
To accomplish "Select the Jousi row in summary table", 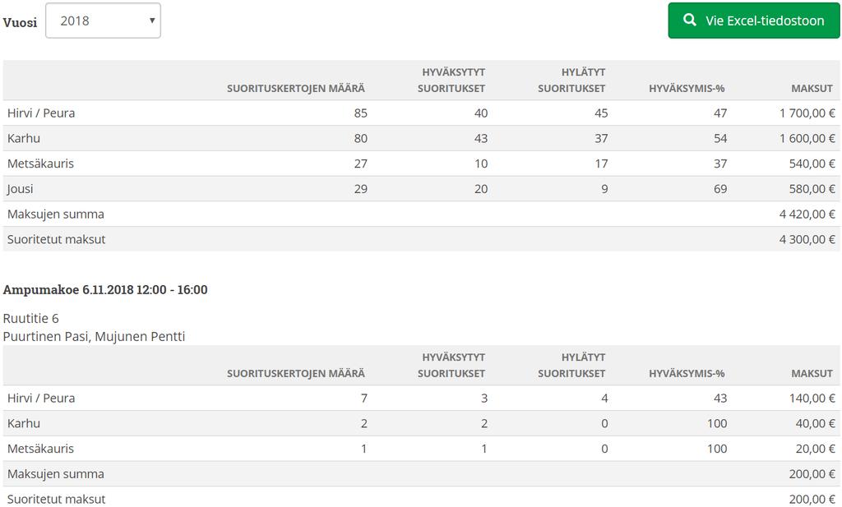I will (422, 189).
